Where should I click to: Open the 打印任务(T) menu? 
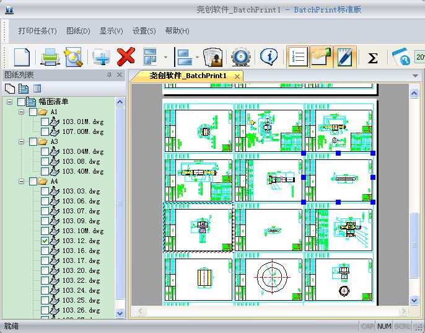point(37,31)
